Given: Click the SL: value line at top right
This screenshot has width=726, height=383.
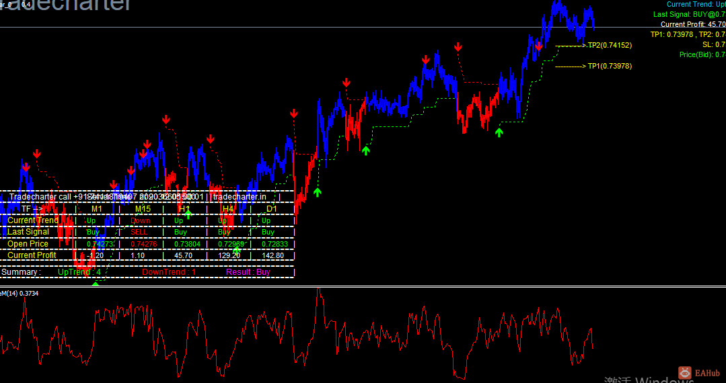Looking at the screenshot, I should tap(714, 44).
